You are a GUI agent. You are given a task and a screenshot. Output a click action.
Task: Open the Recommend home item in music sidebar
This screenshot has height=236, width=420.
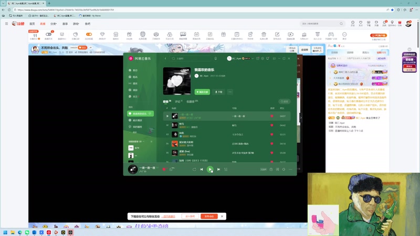point(133,70)
